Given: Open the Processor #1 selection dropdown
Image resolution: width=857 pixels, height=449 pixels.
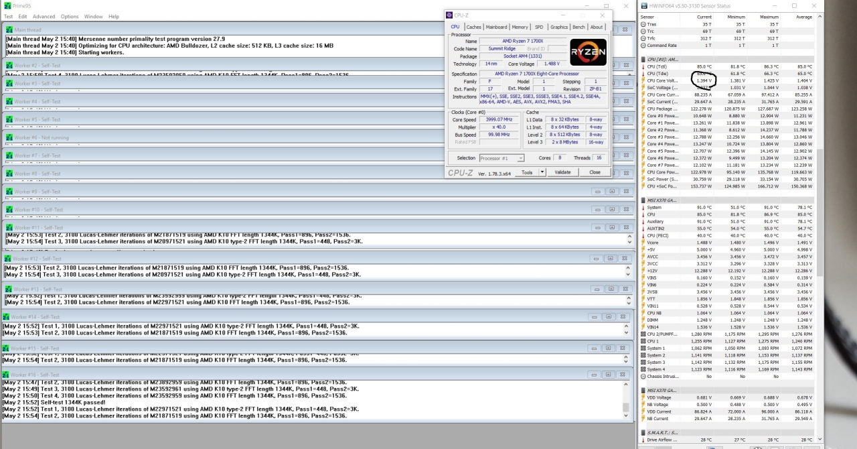Looking at the screenshot, I should point(501,158).
